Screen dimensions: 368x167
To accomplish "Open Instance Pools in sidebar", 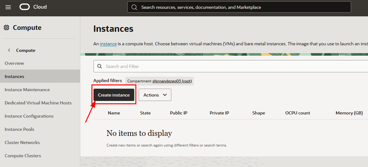I will [19, 129].
